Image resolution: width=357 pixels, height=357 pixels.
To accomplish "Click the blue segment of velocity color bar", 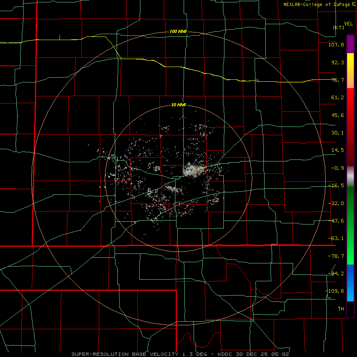I will (350, 283).
